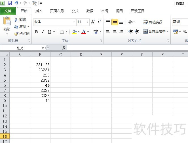Switch to the 审阅 tab

(105, 11)
